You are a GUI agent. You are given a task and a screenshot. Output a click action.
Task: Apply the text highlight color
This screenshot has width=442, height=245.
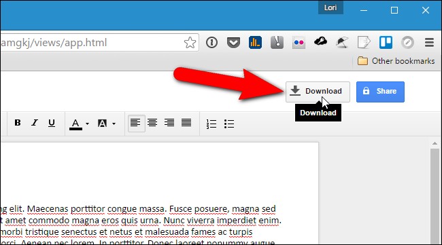click(102, 124)
